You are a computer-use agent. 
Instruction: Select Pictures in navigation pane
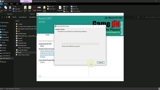click(x=4, y=45)
